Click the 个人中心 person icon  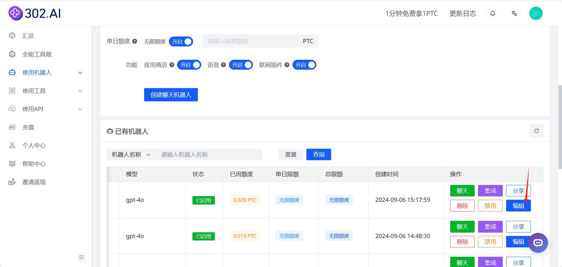12,145
